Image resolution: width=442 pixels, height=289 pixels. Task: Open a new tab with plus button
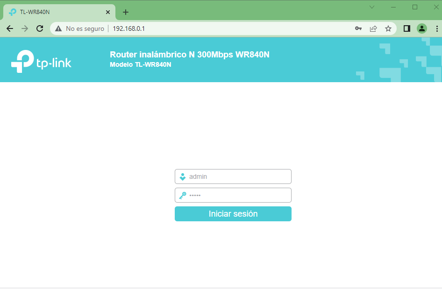(x=125, y=12)
